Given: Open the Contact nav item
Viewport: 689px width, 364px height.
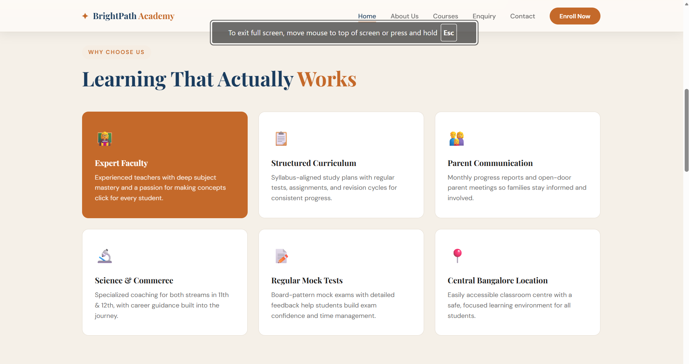Looking at the screenshot, I should point(522,16).
